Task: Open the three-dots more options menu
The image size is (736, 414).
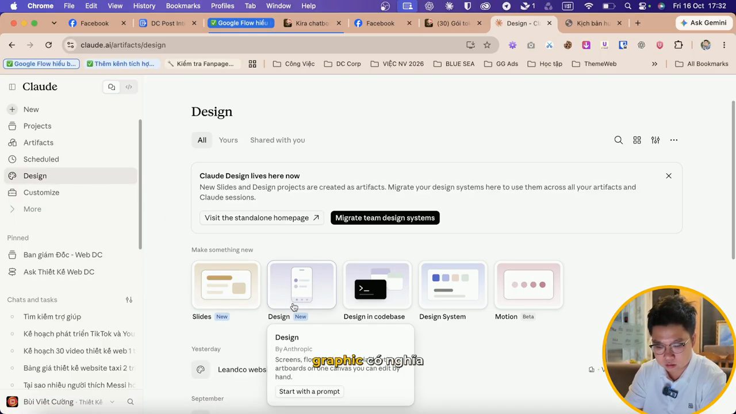Action: click(674, 140)
